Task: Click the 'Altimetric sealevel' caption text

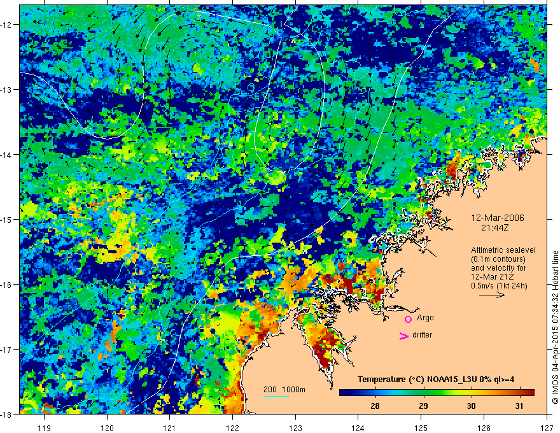Action: [503, 250]
